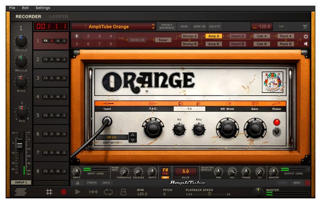Click the track 1 volume fader
The height and width of the screenshot is (204, 321).
point(19,143)
